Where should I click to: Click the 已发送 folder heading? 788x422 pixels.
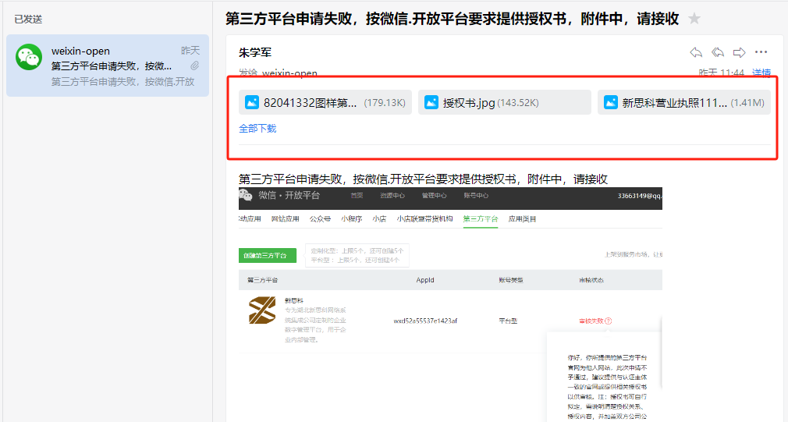(x=28, y=19)
